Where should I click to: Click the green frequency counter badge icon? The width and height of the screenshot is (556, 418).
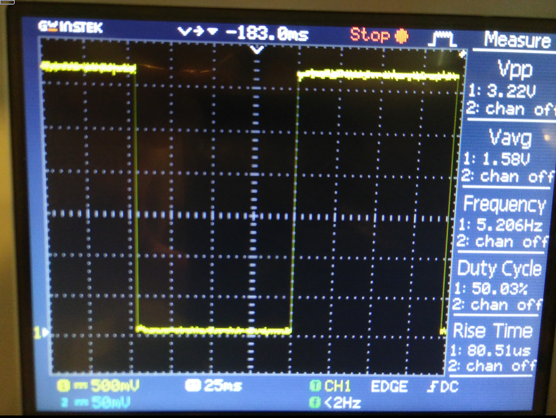(314, 402)
